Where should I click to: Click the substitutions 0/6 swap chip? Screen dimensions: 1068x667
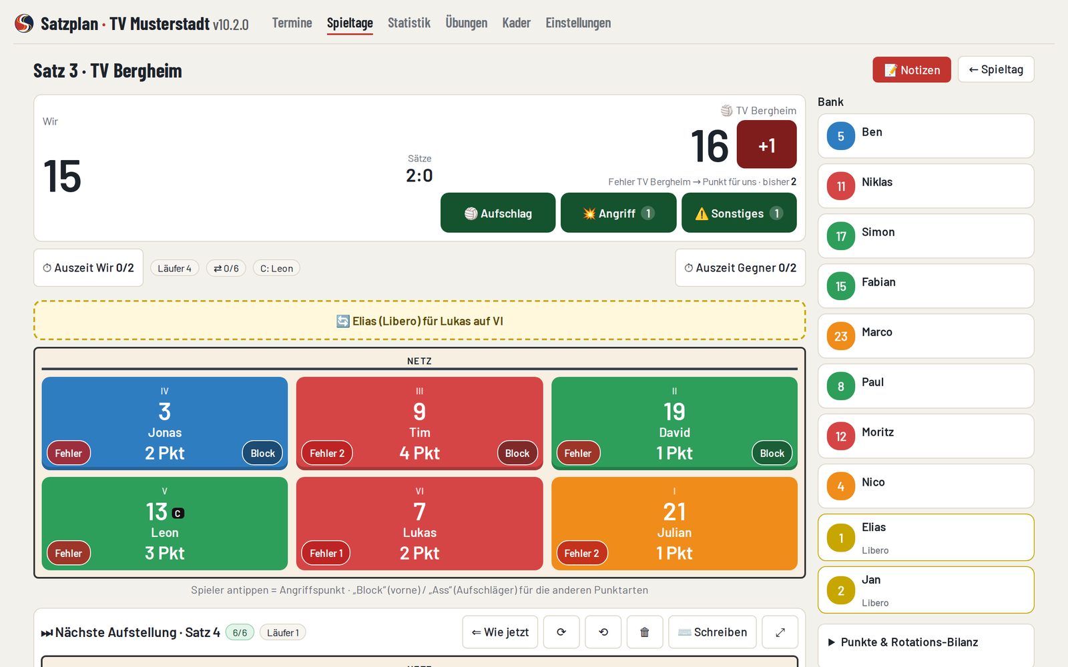pyautogui.click(x=226, y=268)
